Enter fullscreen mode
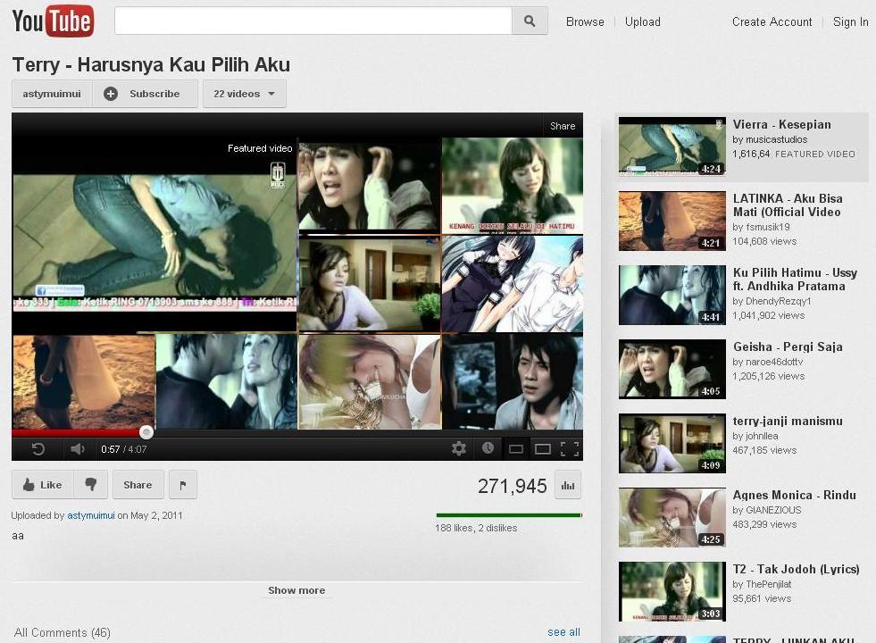 click(570, 449)
